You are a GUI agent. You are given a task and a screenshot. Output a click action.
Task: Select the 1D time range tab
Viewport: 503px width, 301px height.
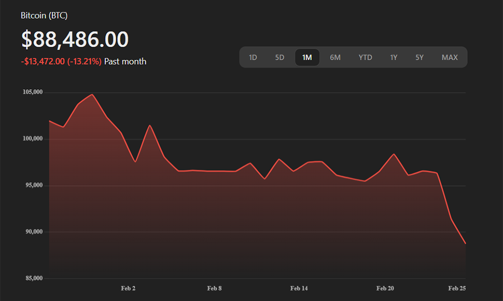[x=253, y=57]
